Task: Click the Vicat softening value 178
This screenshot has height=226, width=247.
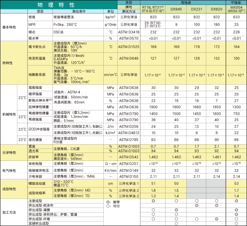Action: 196,47
